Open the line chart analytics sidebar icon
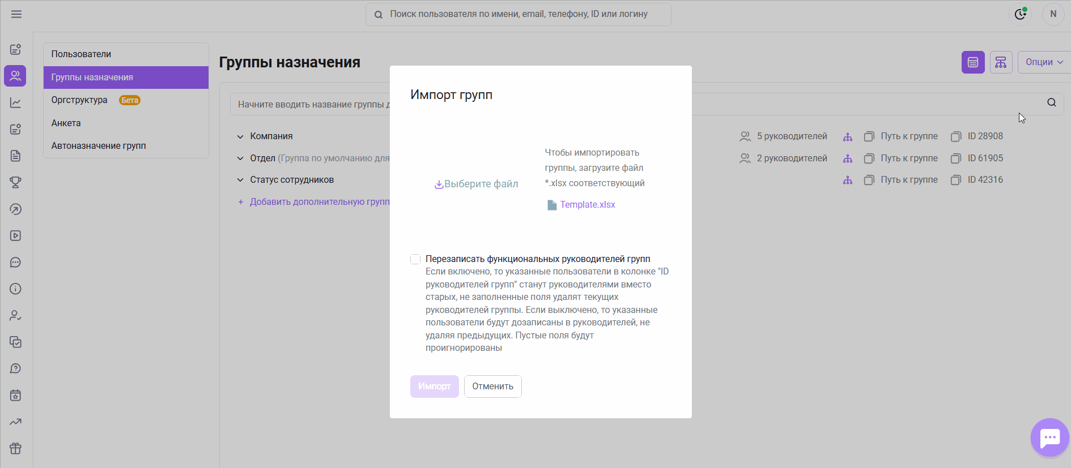The image size is (1071, 468). click(15, 102)
